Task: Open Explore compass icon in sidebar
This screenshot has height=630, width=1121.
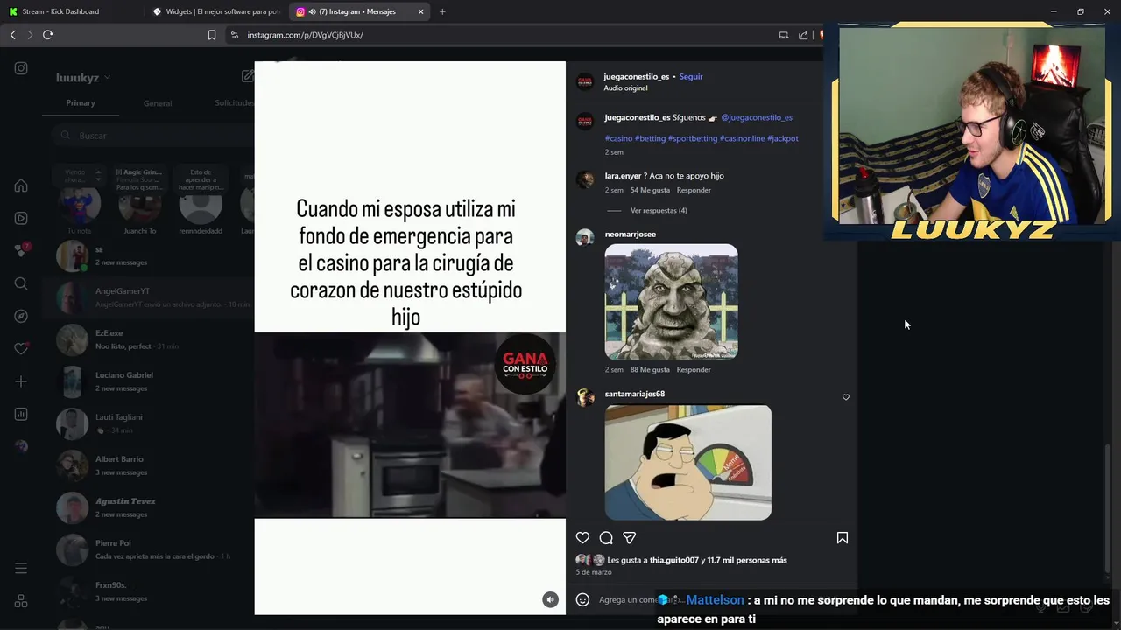Action: pyautogui.click(x=21, y=316)
